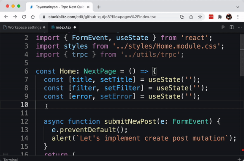Expand the tab search chevron

point(238,7)
